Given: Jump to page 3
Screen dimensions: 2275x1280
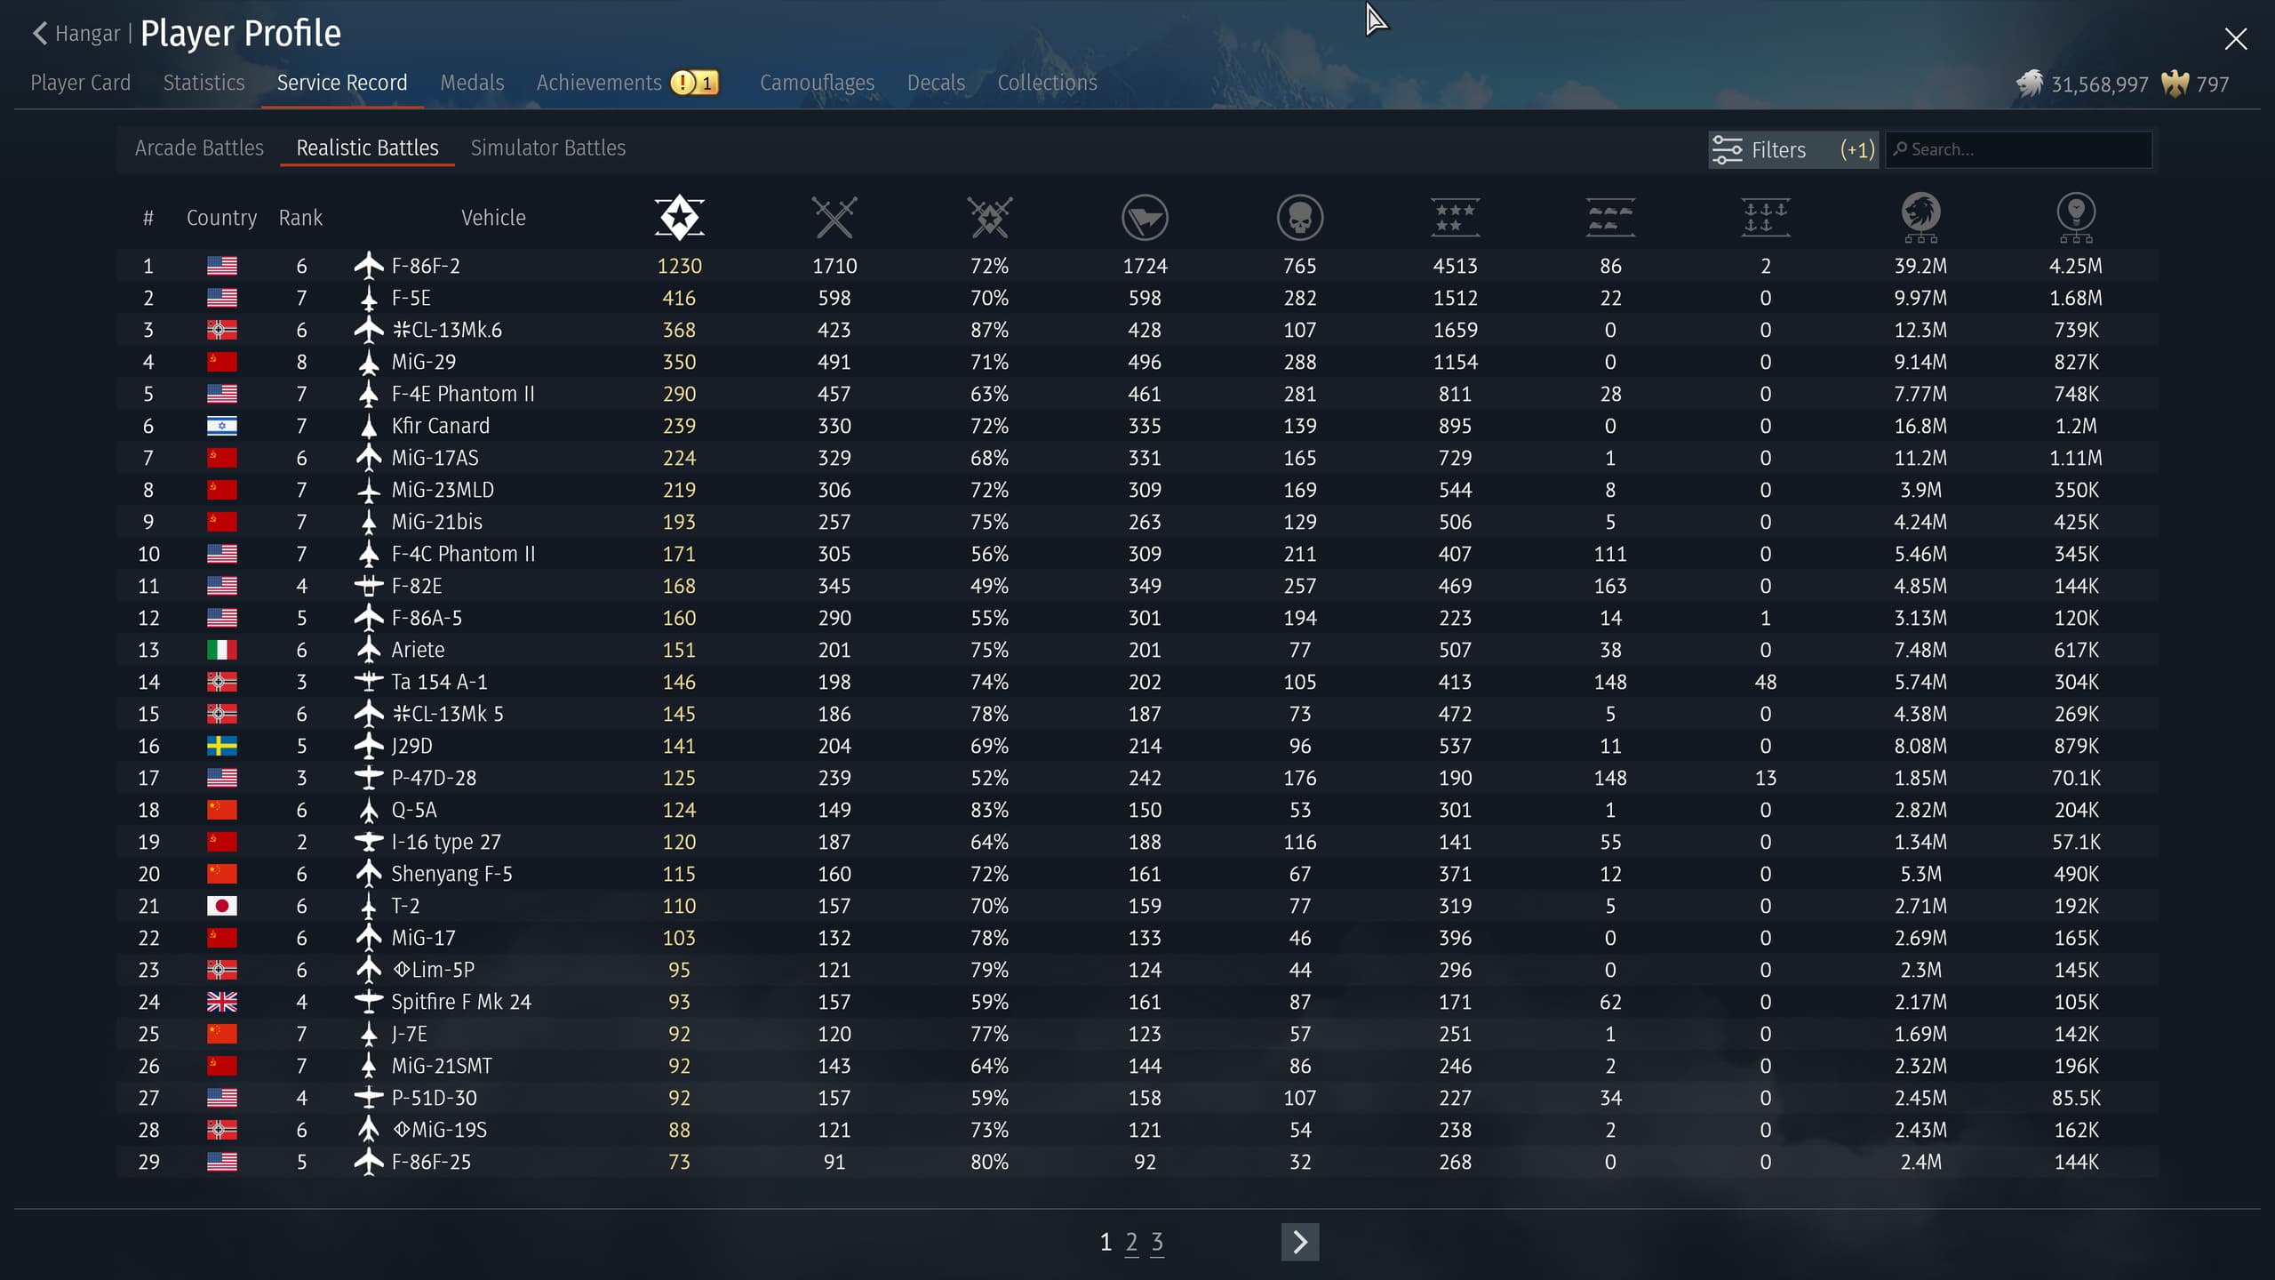Looking at the screenshot, I should [1157, 1242].
